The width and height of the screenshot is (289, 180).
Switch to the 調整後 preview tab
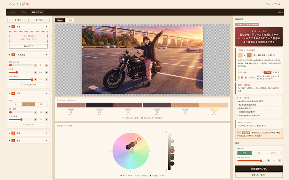(x=60, y=21)
